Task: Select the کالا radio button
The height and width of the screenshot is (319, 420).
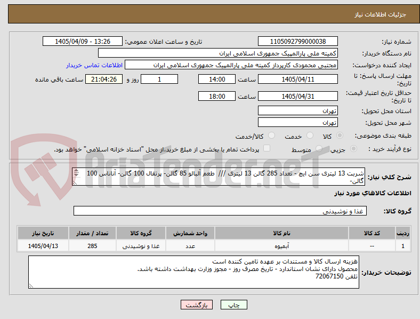Action: (340, 135)
